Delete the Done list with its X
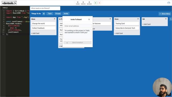 (x=138, y=19)
